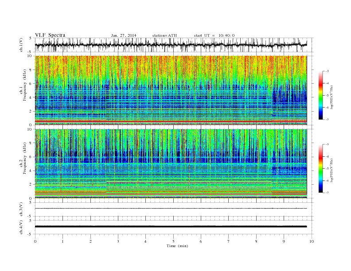
Task: Click time axis tick label "10"
Action: tap(312, 241)
